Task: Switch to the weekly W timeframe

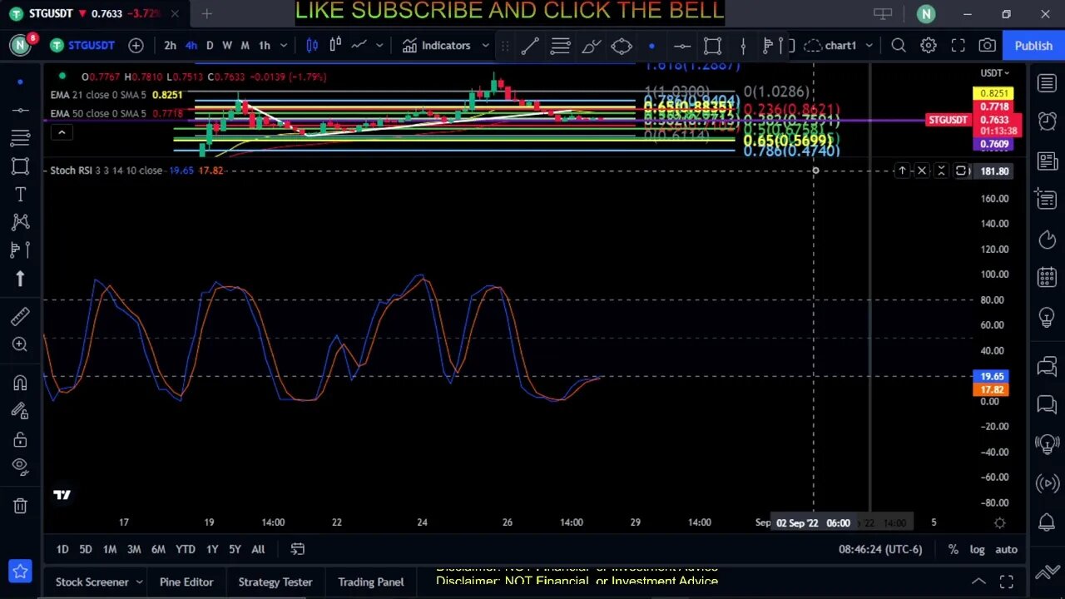Action: [227, 45]
